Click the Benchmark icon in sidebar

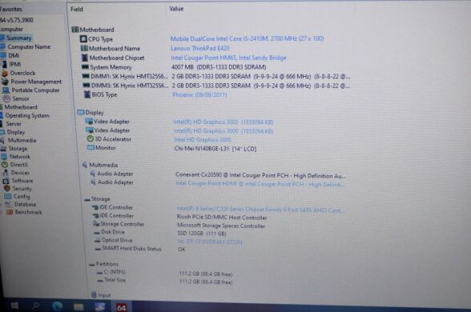[10, 212]
